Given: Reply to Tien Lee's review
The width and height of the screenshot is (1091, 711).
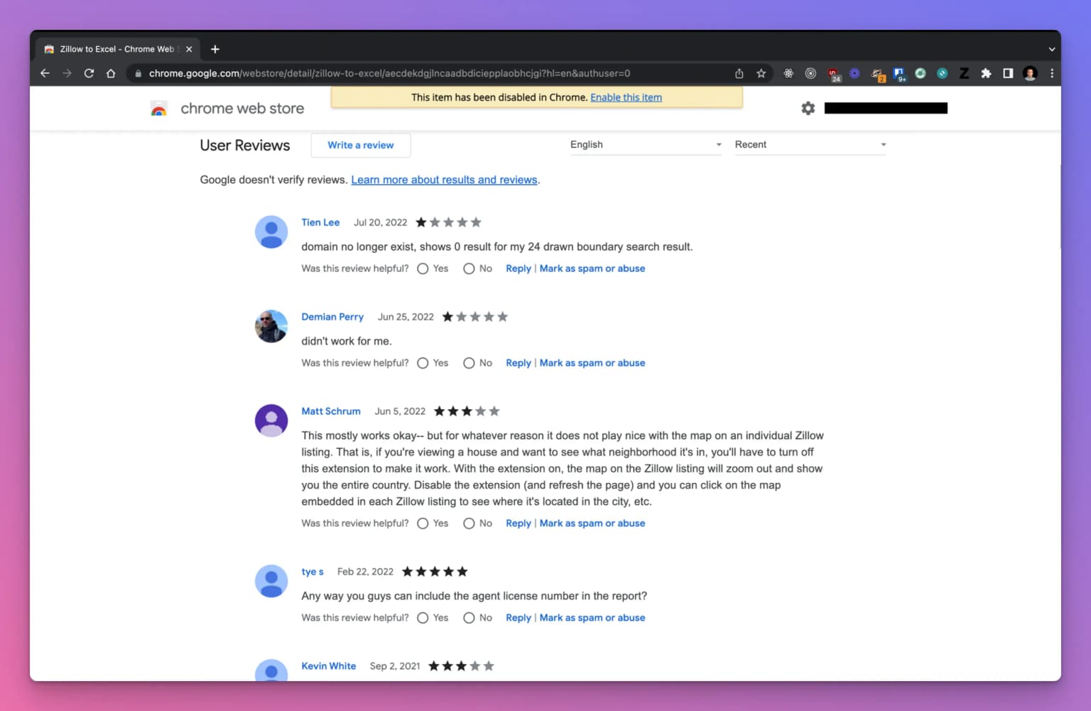Looking at the screenshot, I should pos(519,268).
